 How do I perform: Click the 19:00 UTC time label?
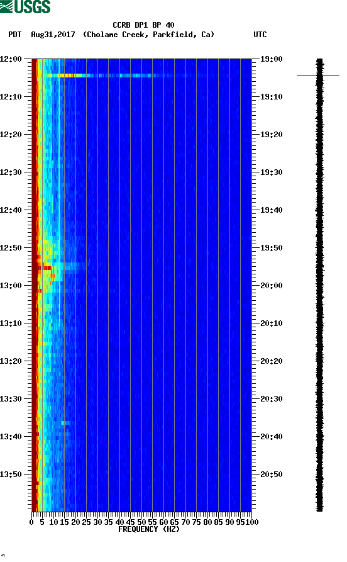[x=272, y=59]
